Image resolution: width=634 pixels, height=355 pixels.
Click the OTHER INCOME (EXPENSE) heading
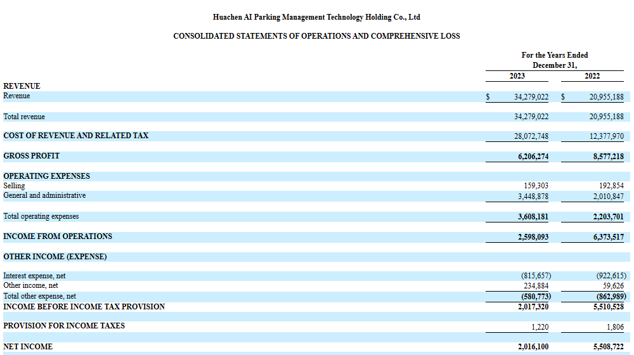(x=55, y=257)
